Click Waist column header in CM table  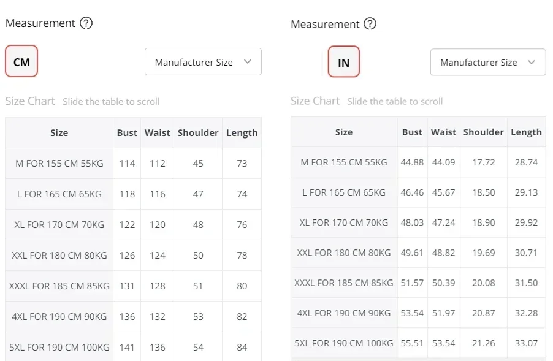click(x=158, y=132)
